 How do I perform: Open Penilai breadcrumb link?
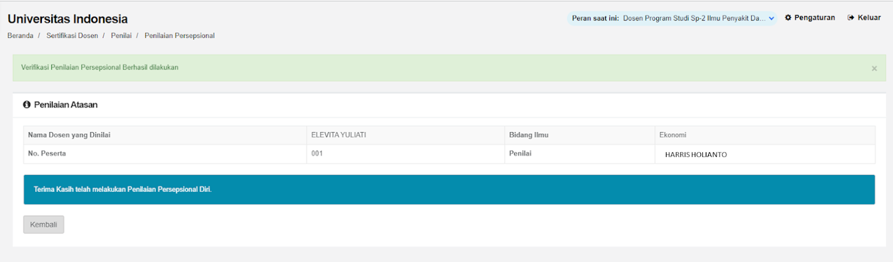121,36
